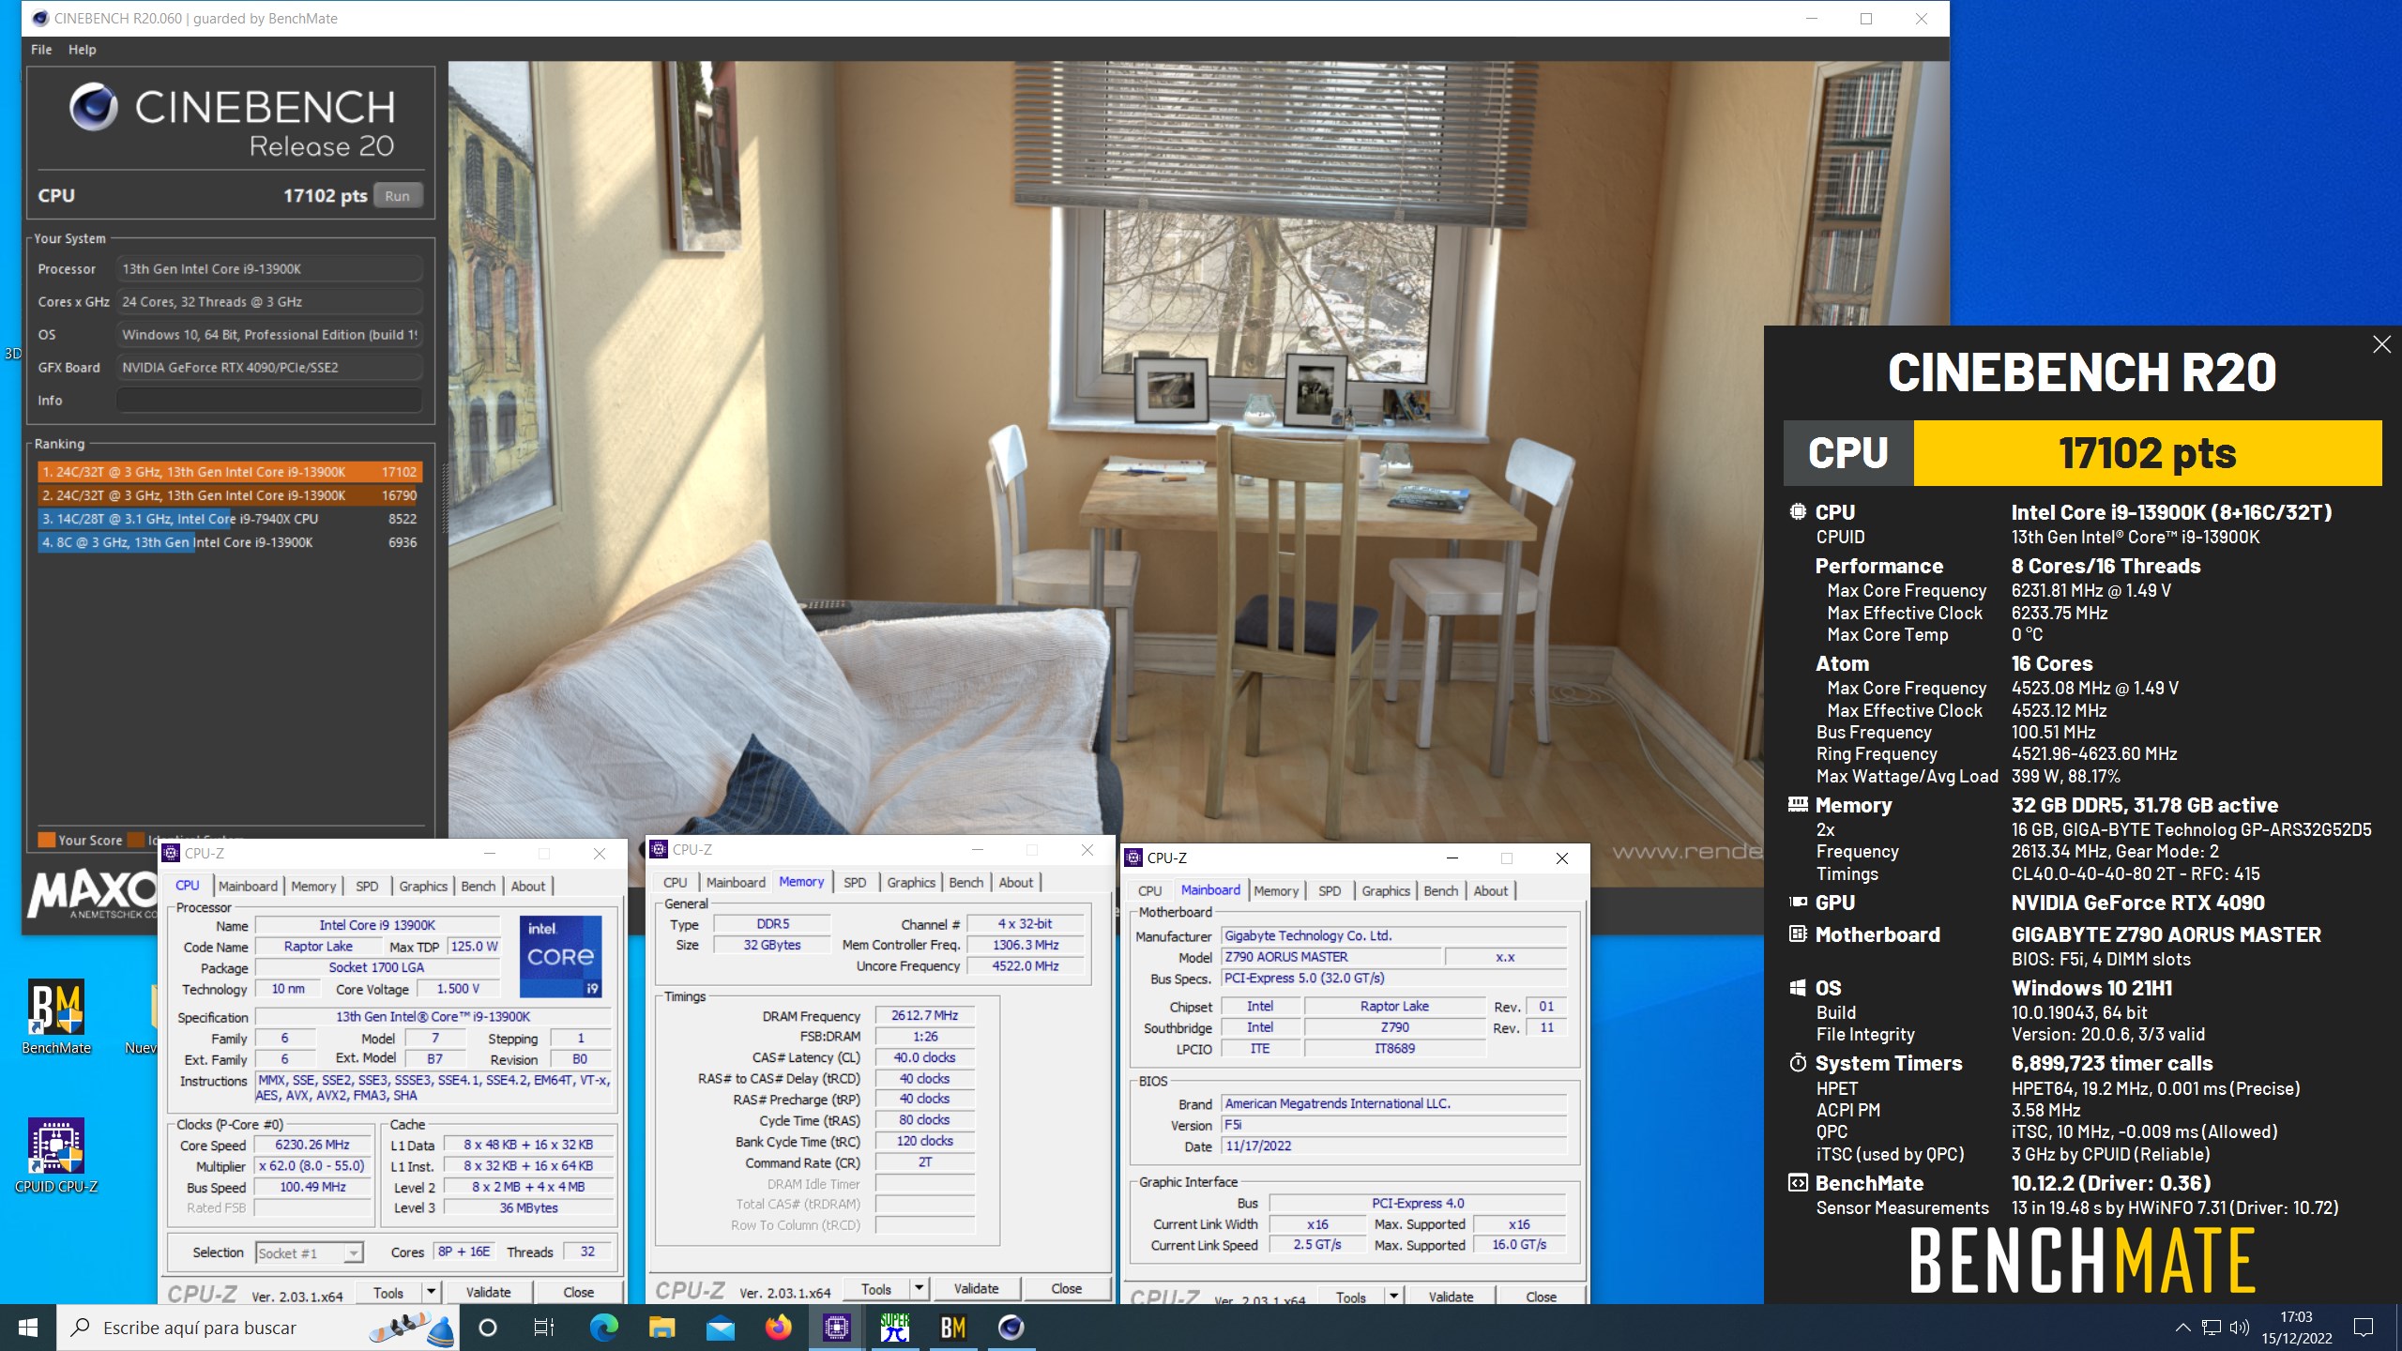Click title bar icon of Memory CPU-Z window

[x=659, y=849]
